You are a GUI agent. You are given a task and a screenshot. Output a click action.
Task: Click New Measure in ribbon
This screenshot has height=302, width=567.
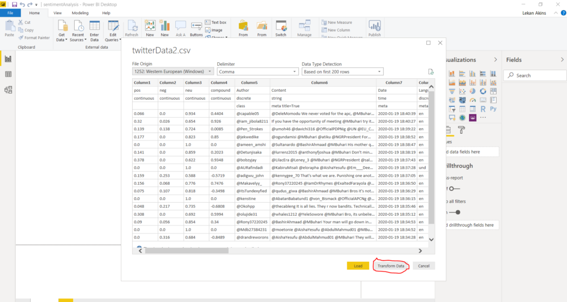pyautogui.click(x=337, y=23)
